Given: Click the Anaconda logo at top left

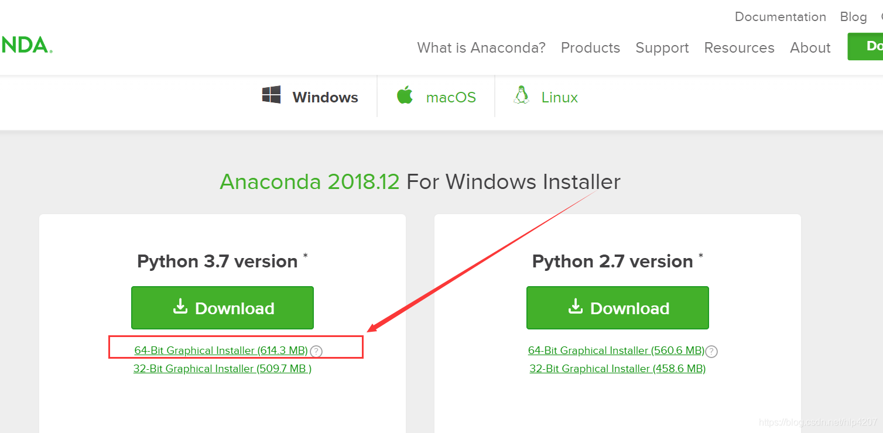Looking at the screenshot, I should click(x=26, y=44).
